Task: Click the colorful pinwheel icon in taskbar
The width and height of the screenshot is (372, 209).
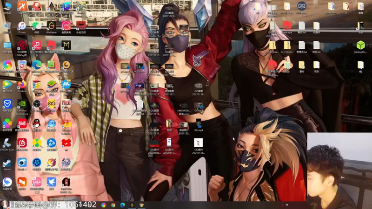Action: [x=104, y=205]
